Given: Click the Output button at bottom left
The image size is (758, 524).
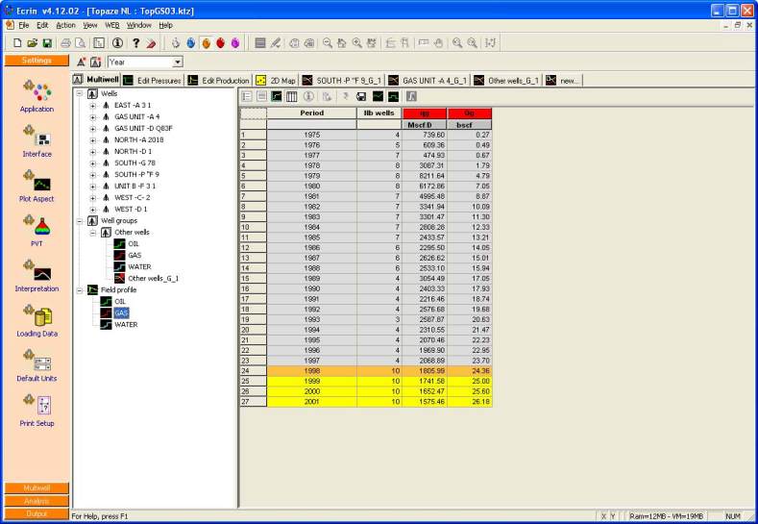Looking at the screenshot, I should pyautogui.click(x=37, y=513).
